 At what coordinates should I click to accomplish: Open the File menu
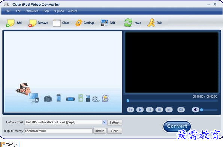(8, 11)
